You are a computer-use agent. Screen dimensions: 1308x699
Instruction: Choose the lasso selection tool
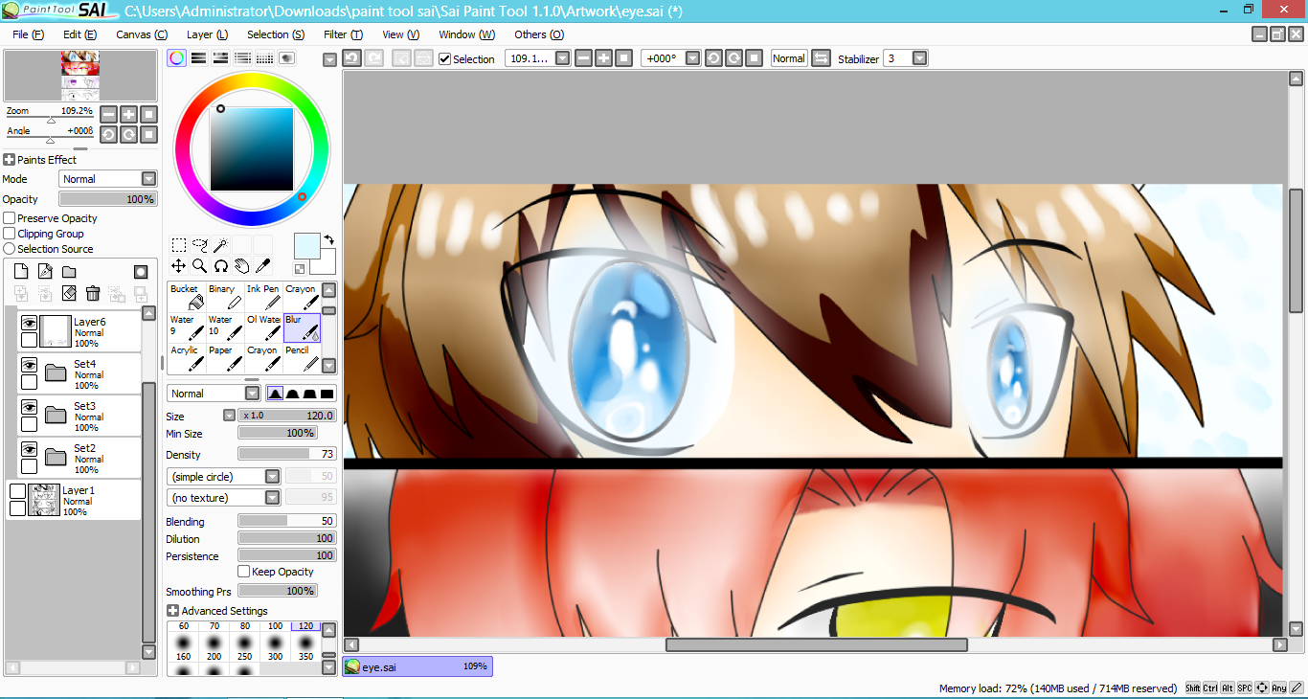tap(200, 245)
